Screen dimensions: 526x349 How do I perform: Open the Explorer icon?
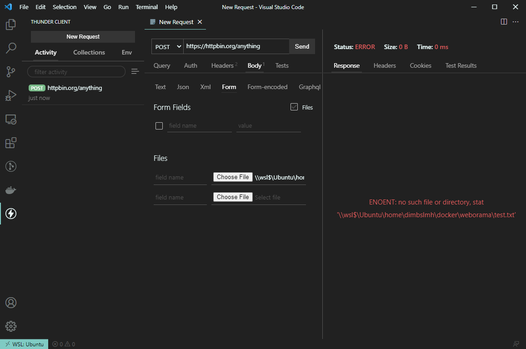10,25
